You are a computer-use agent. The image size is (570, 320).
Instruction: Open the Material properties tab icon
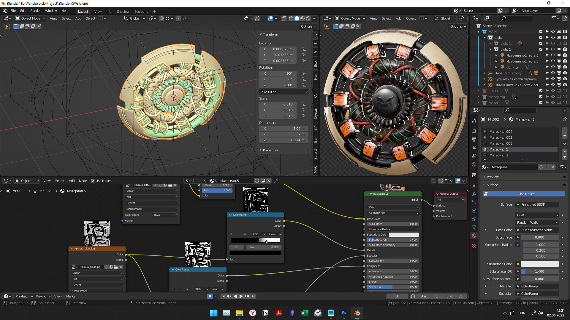point(474,236)
